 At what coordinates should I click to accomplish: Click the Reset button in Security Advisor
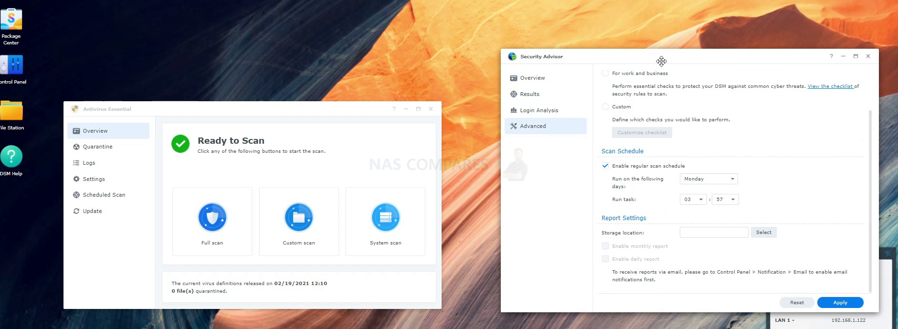coord(797,302)
